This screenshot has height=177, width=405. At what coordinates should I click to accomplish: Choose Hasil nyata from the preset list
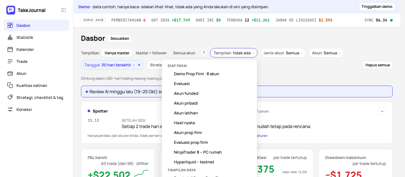point(209,123)
